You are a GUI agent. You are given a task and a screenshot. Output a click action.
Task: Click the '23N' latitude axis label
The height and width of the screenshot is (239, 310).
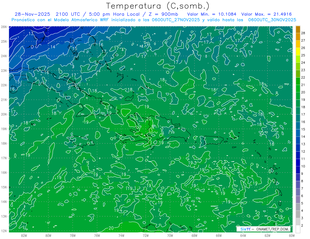[4, 71]
